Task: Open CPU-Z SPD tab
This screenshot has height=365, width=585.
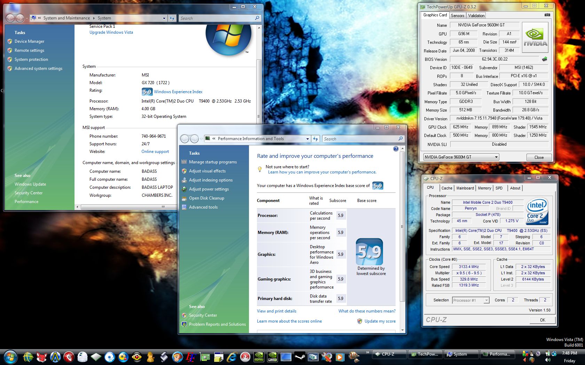Action: tap(499, 188)
